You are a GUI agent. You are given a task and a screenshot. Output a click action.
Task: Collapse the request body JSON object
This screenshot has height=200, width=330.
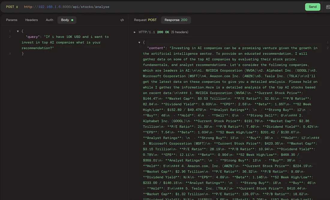(18, 31)
